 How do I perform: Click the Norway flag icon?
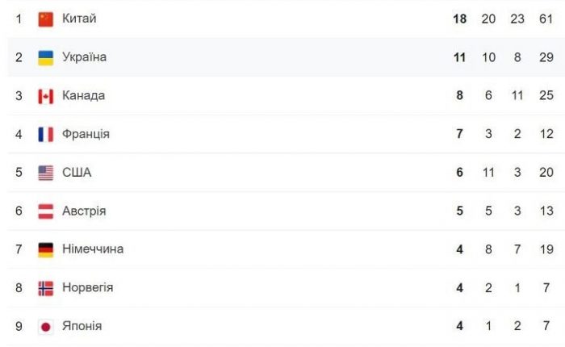coord(46,288)
